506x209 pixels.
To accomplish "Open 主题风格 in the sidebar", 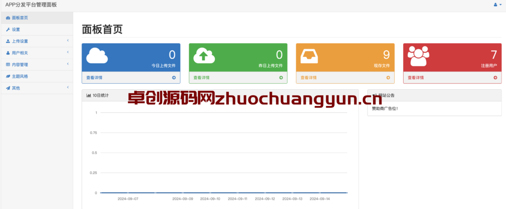I will [x=37, y=76].
